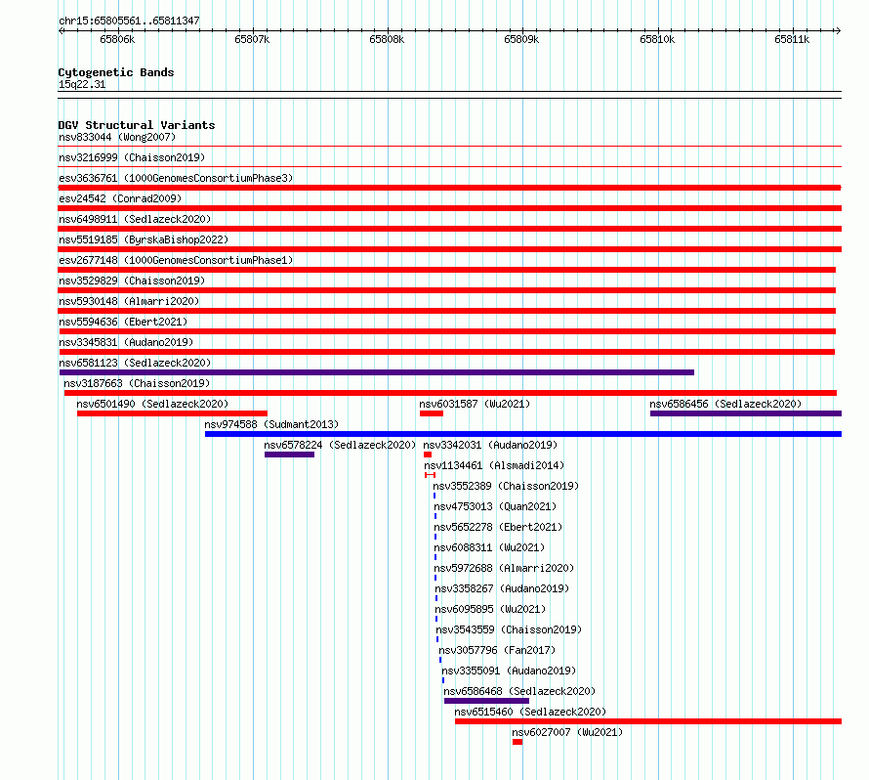Image resolution: width=869 pixels, height=780 pixels.
Task: Open nsv6498911 (Sedlazeck2020) variant label
Action: (x=135, y=219)
